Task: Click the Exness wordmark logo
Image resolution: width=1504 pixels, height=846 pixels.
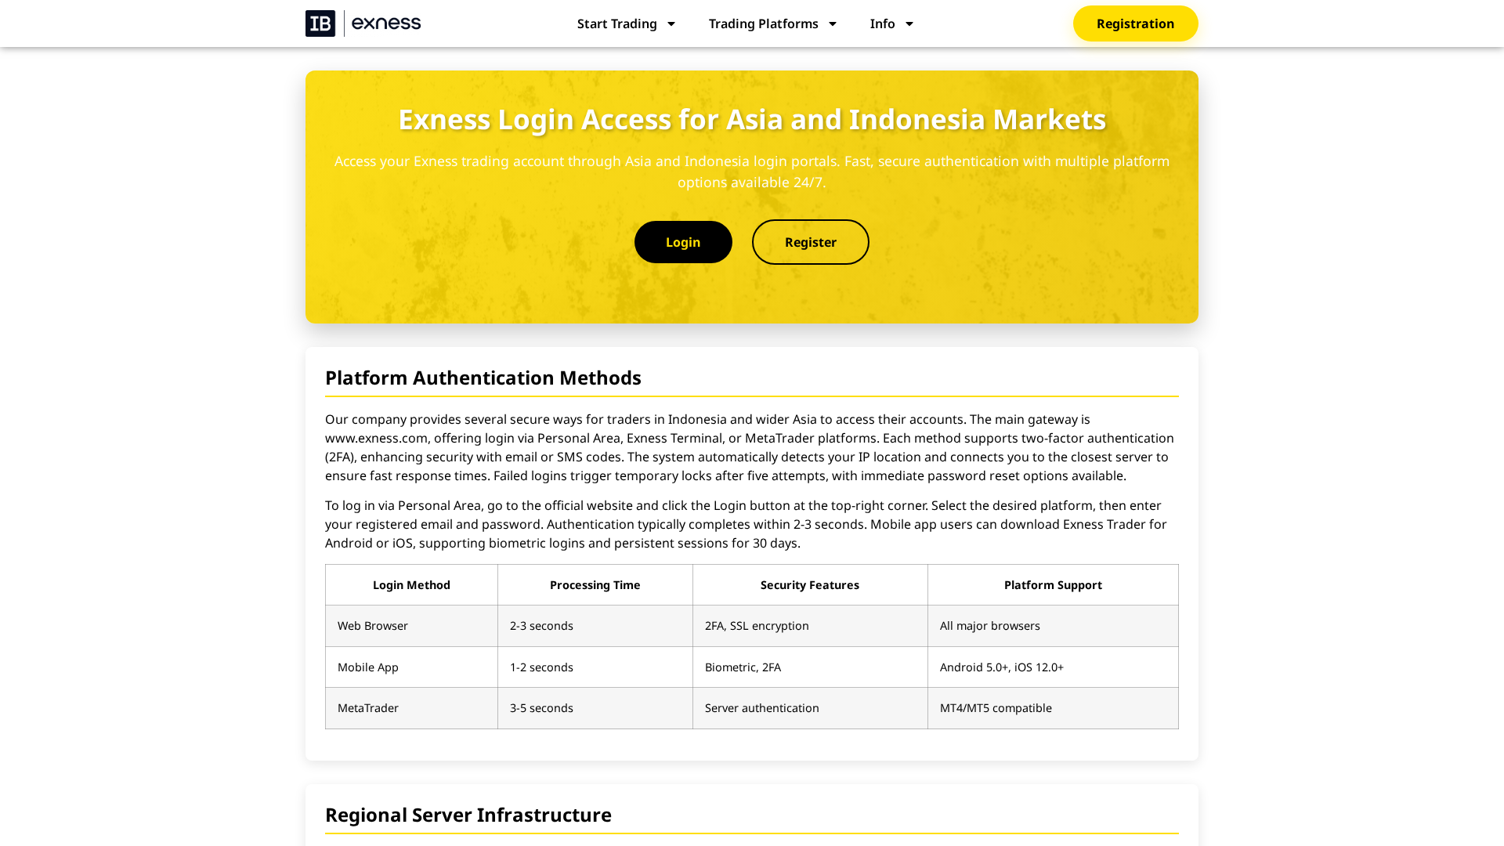Action: 386,23
